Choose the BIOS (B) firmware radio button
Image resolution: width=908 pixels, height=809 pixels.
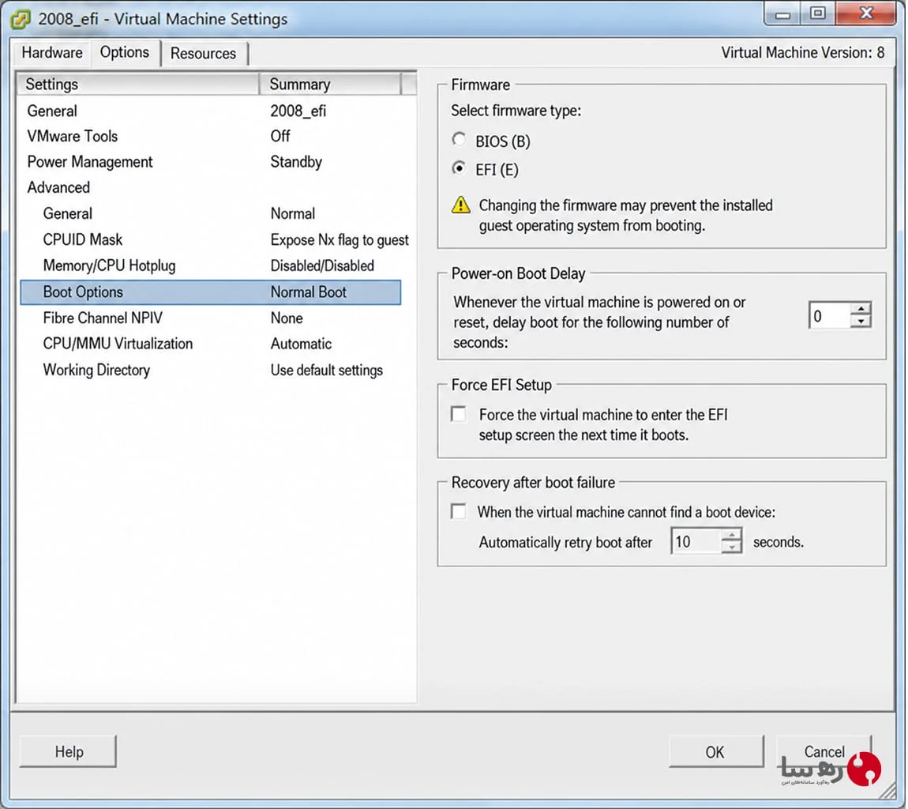460,140
